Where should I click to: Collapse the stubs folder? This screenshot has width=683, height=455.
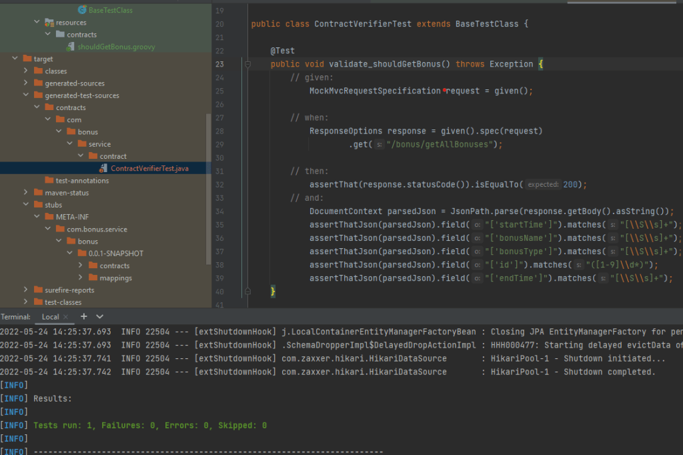coord(25,205)
